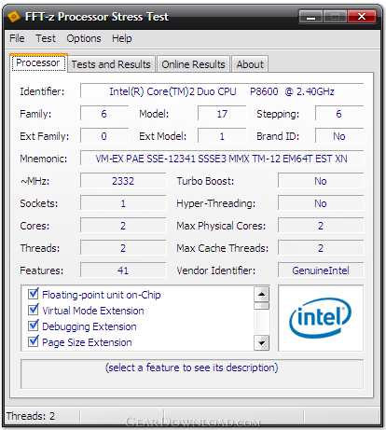Click Page Size Extension label text
The width and height of the screenshot is (386, 430).
coord(87,342)
